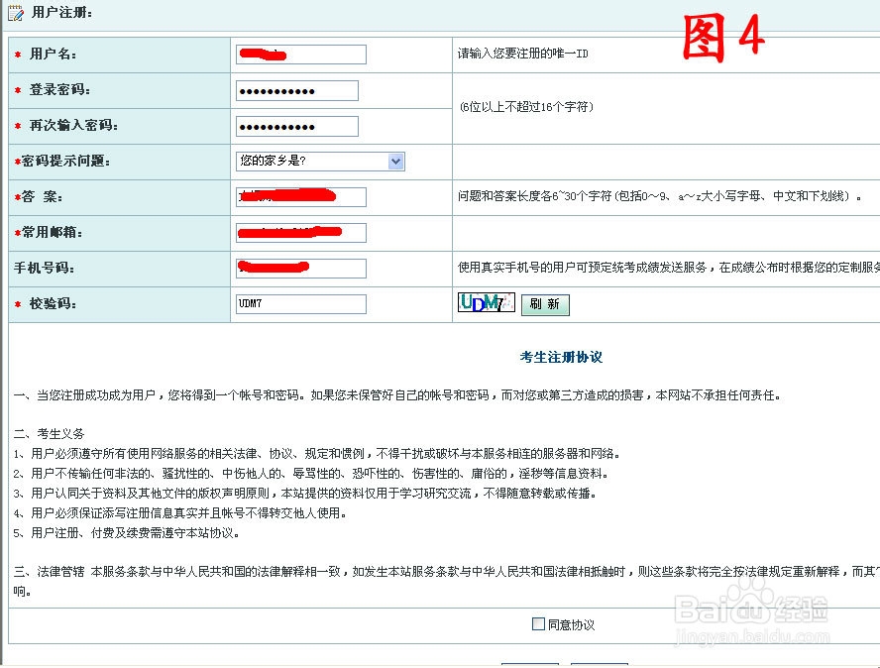Select the 校验码 verification code input box
This screenshot has width=880, height=668.
300,304
